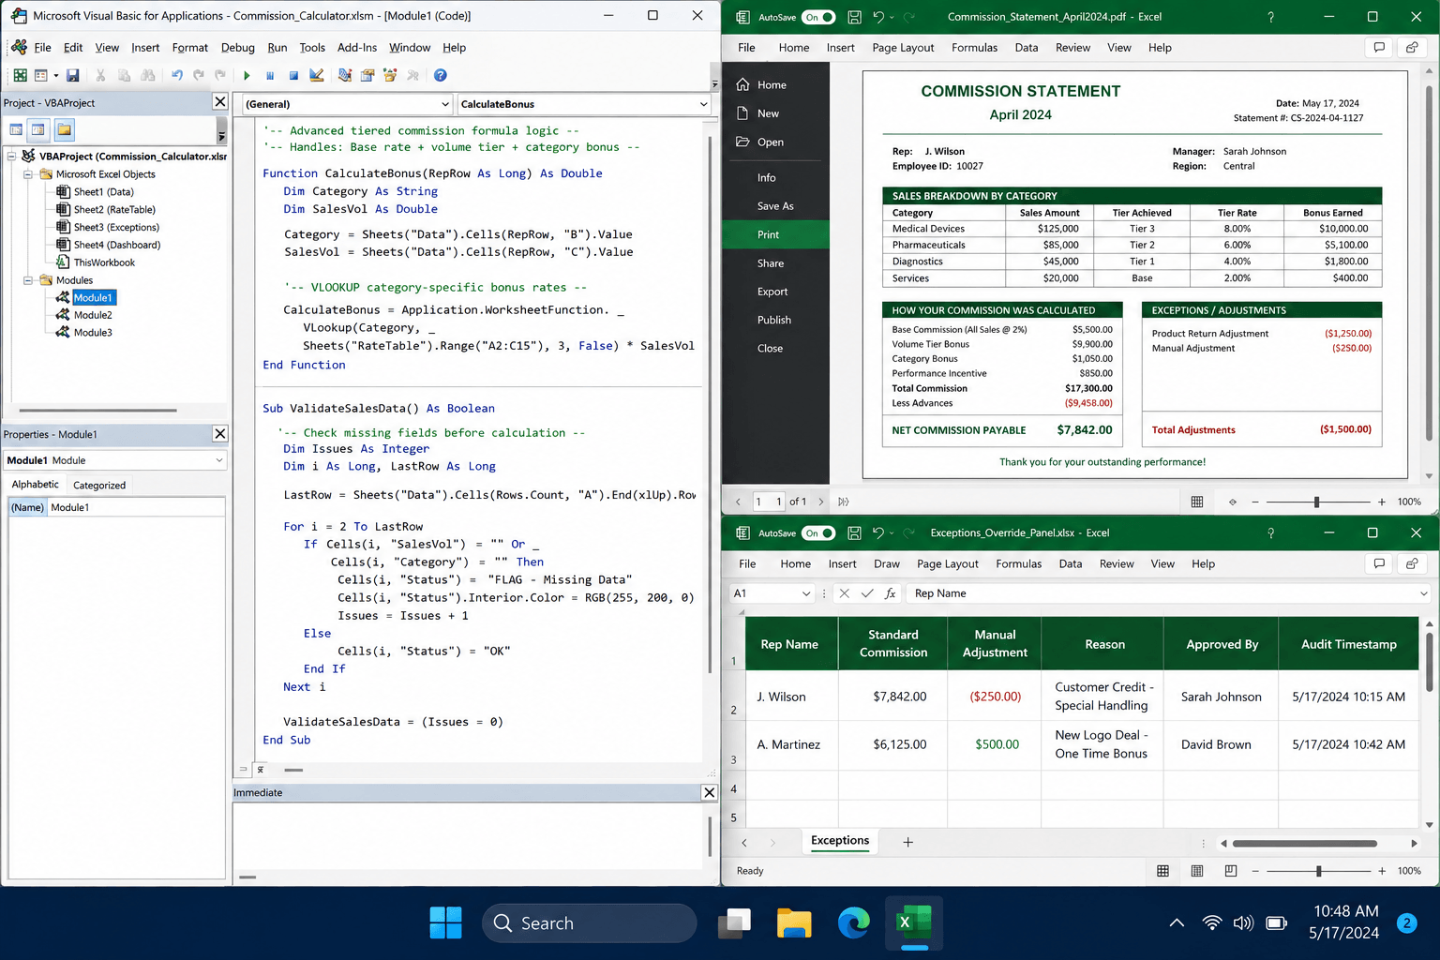Expand the formula bar with chevron
Image resolution: width=1440 pixels, height=960 pixels.
point(1423,593)
